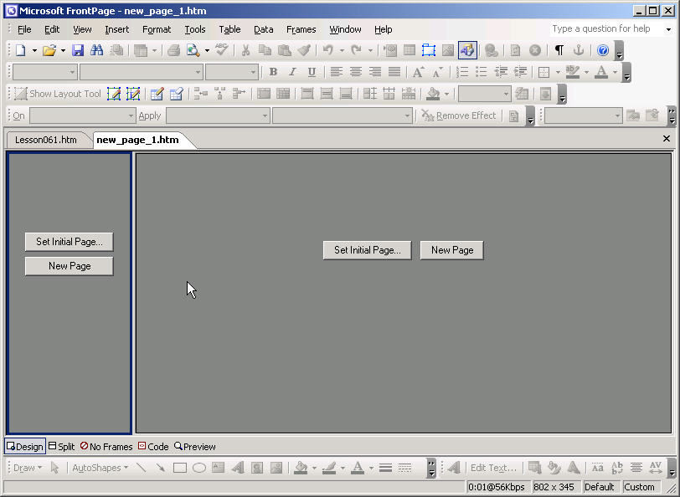Print the page using the printer icon

pyautogui.click(x=173, y=50)
